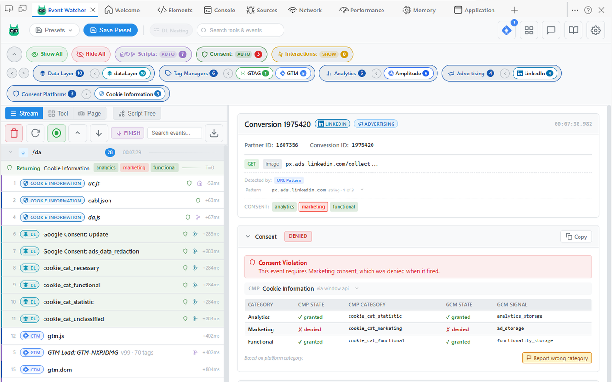The width and height of the screenshot is (612, 382).
Task: Open the DevTools more options ellipsis
Action: (575, 10)
